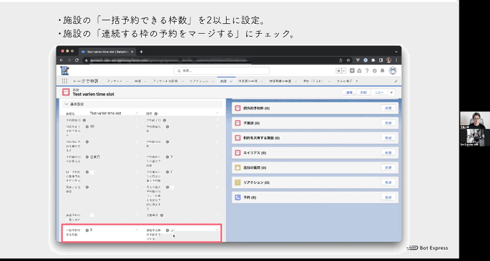Click the favorites star icon

pos(339,71)
